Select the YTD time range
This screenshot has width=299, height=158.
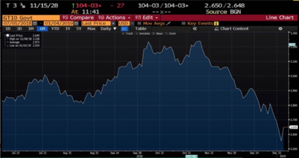(55, 29)
